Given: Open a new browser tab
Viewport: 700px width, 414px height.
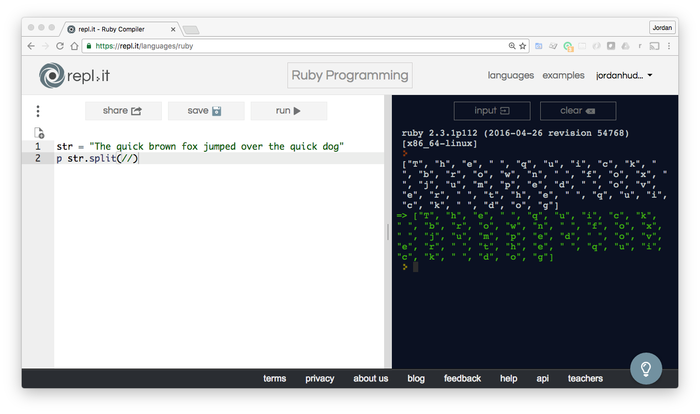Looking at the screenshot, I should (191, 30).
